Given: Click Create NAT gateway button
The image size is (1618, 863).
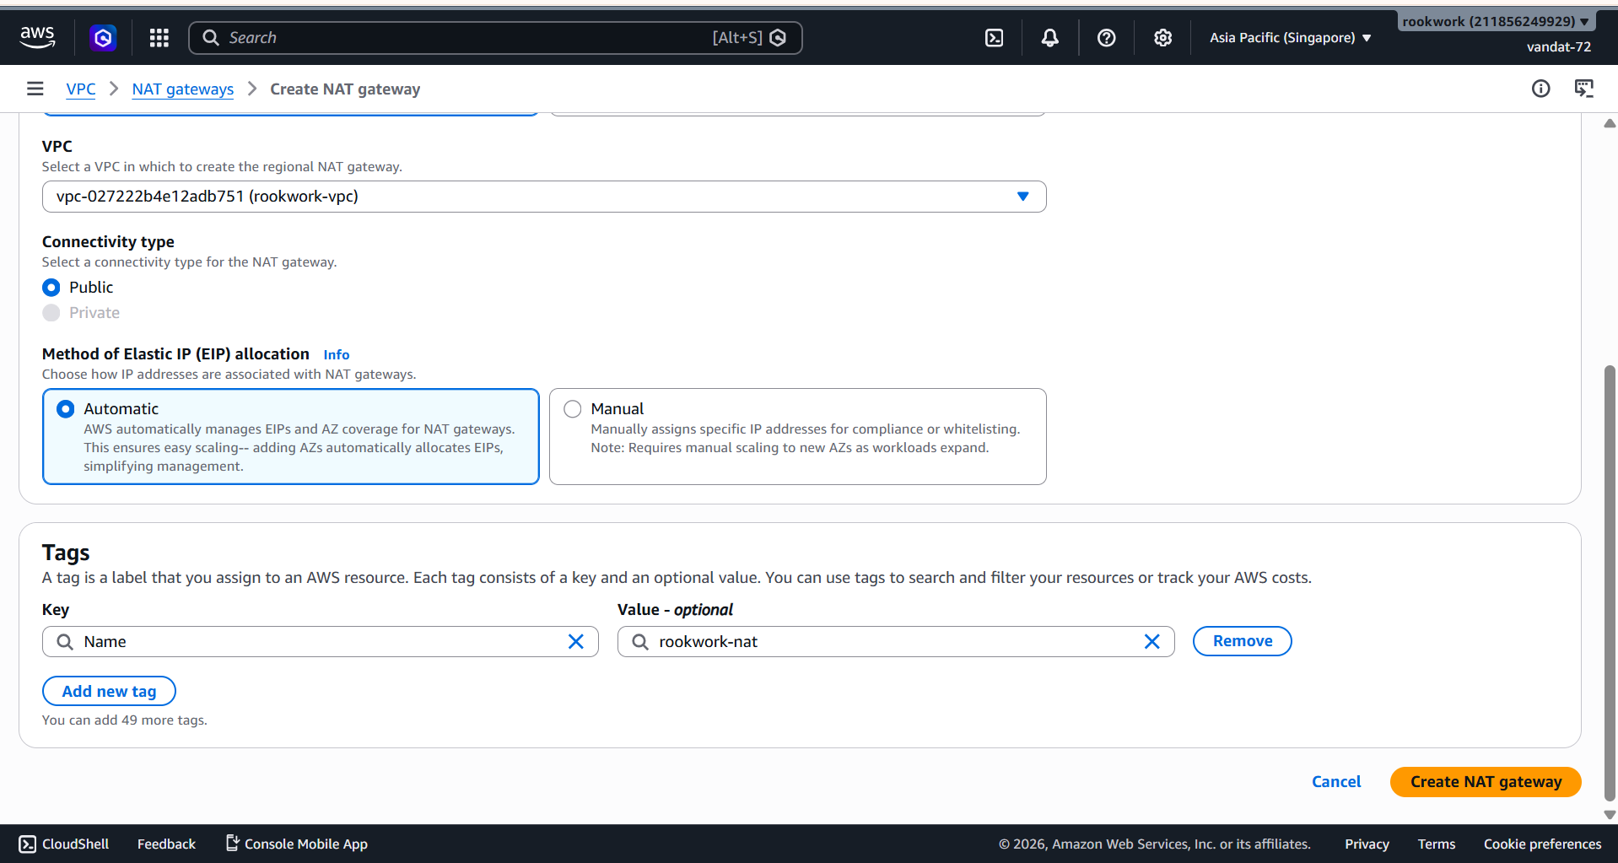Looking at the screenshot, I should point(1486,782).
